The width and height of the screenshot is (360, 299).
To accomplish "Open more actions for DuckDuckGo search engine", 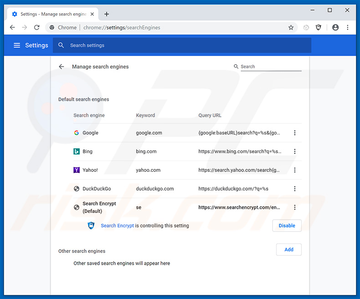I will pos(295,189).
